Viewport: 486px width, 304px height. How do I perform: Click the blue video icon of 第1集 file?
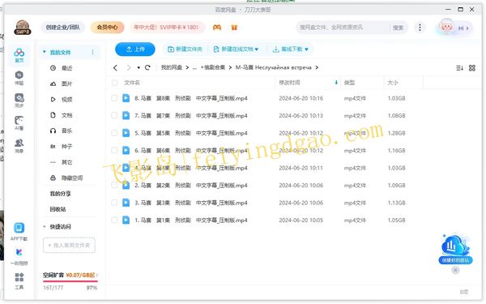point(126,220)
